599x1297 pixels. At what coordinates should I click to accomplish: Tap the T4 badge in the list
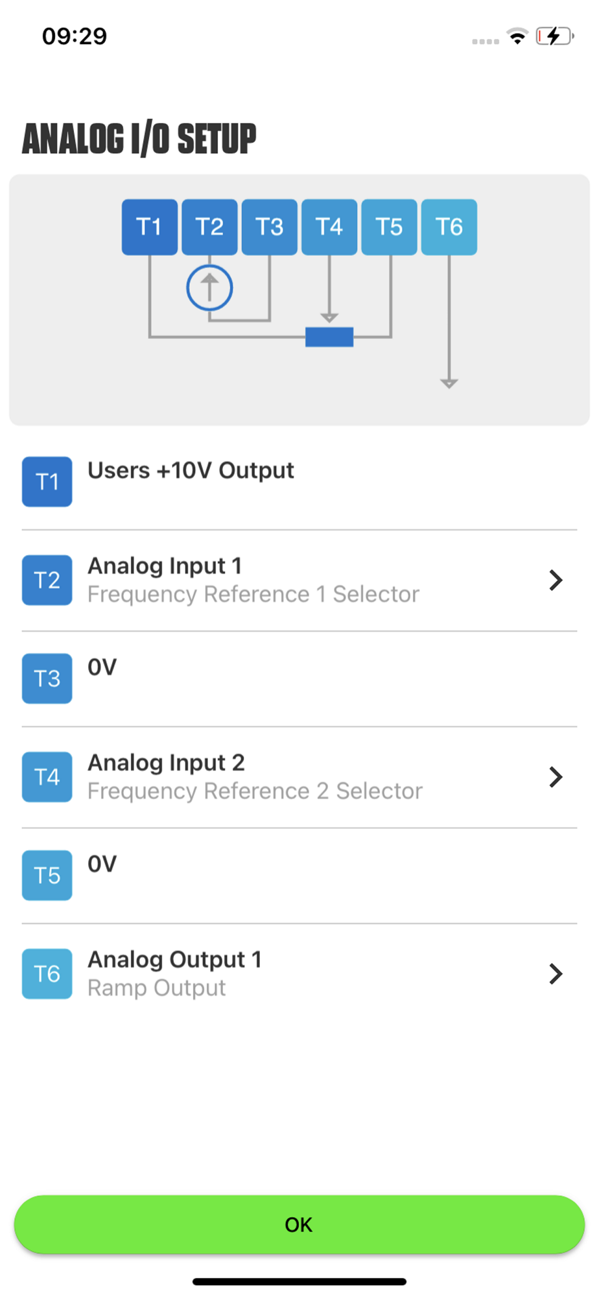coord(47,777)
